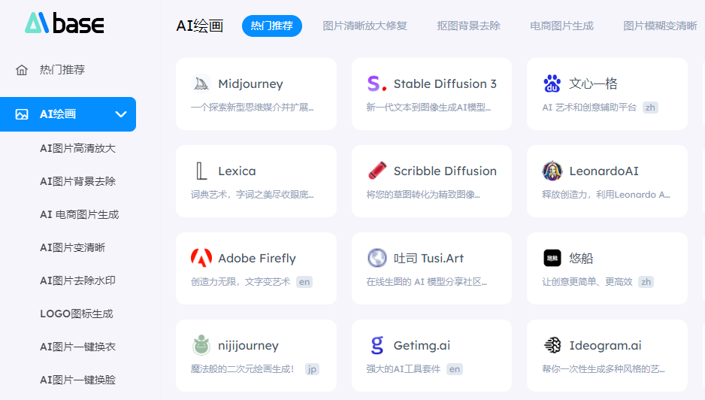Click the Lexica logo icon
Screen dimensions: 705x400
pyautogui.click(x=201, y=171)
